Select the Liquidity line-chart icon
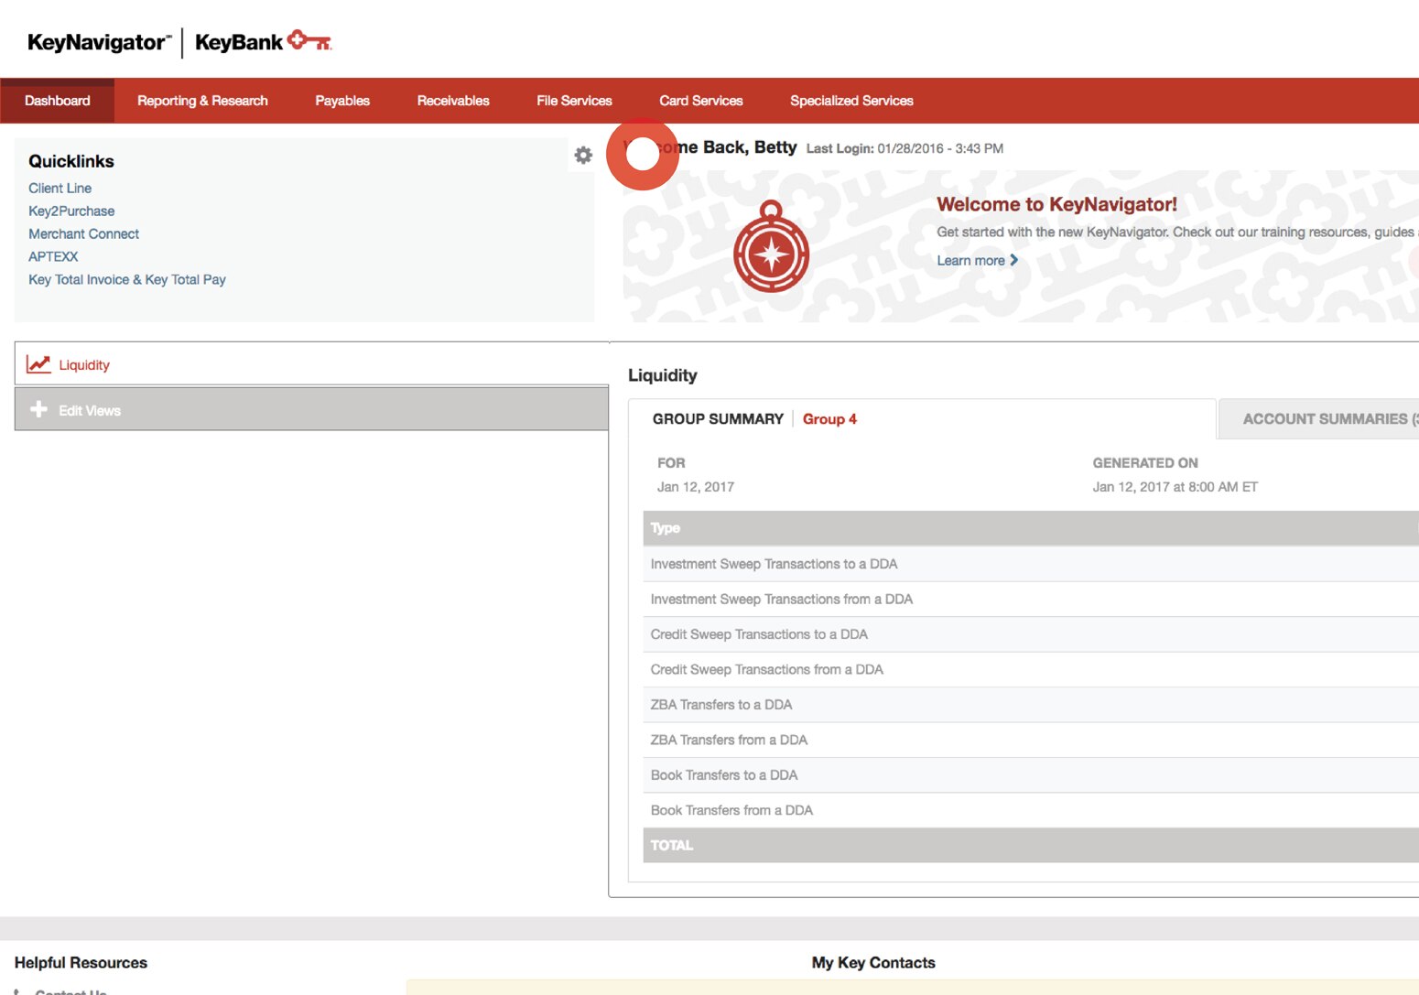The height and width of the screenshot is (995, 1419). tap(38, 363)
